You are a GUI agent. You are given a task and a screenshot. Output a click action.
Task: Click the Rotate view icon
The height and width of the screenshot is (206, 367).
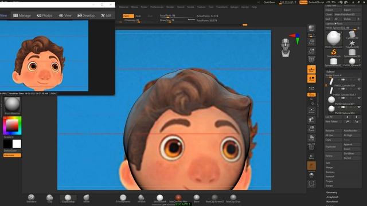311,138
